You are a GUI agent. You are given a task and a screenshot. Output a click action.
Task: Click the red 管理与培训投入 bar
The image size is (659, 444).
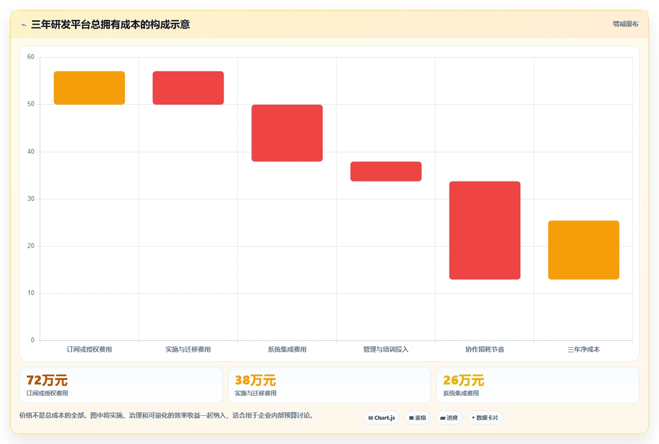pos(386,171)
